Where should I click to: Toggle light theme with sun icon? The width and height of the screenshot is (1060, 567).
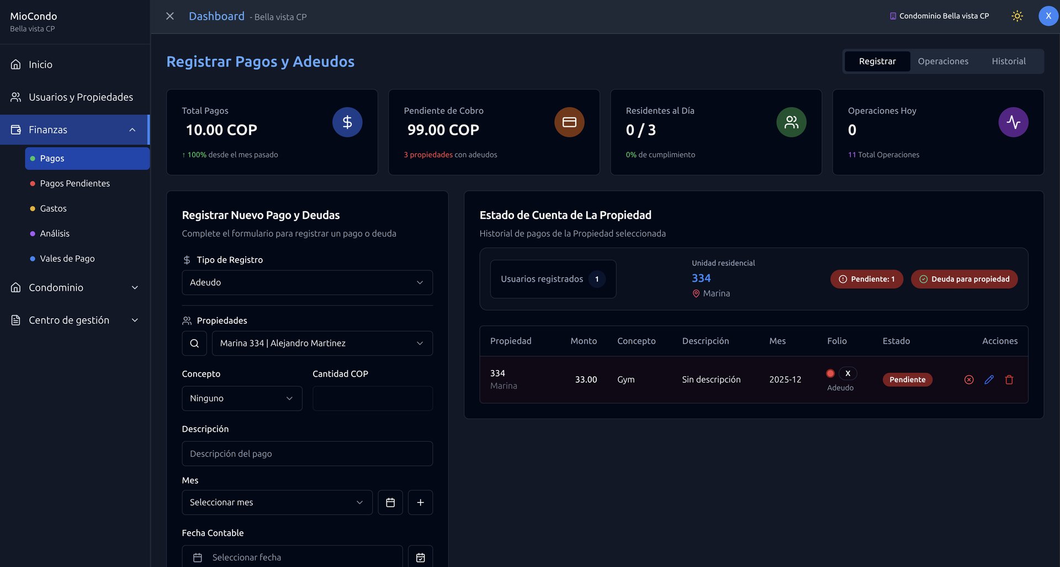[x=1017, y=16]
